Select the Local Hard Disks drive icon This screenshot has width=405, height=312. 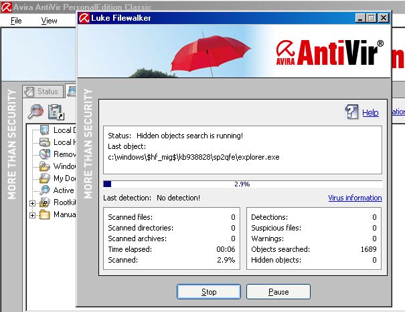[44, 142]
